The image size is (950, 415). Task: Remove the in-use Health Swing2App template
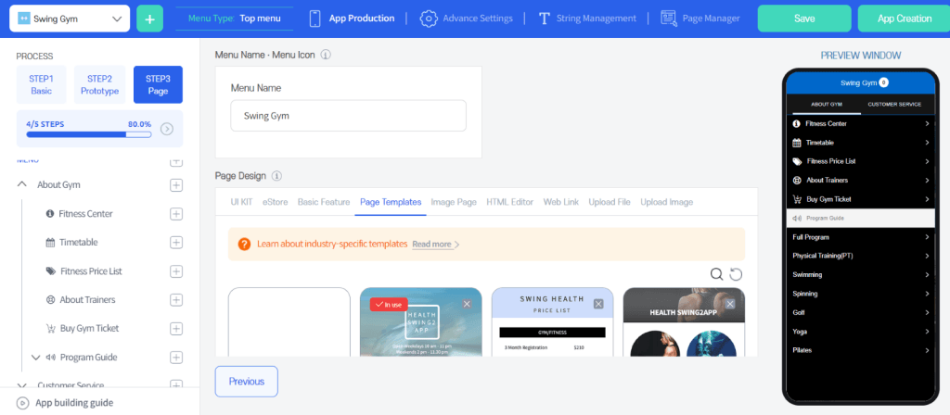pyautogui.click(x=467, y=304)
